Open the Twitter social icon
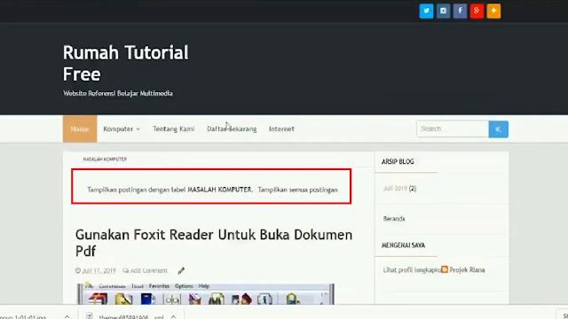Screen dimensions: 568x319 coord(426,11)
